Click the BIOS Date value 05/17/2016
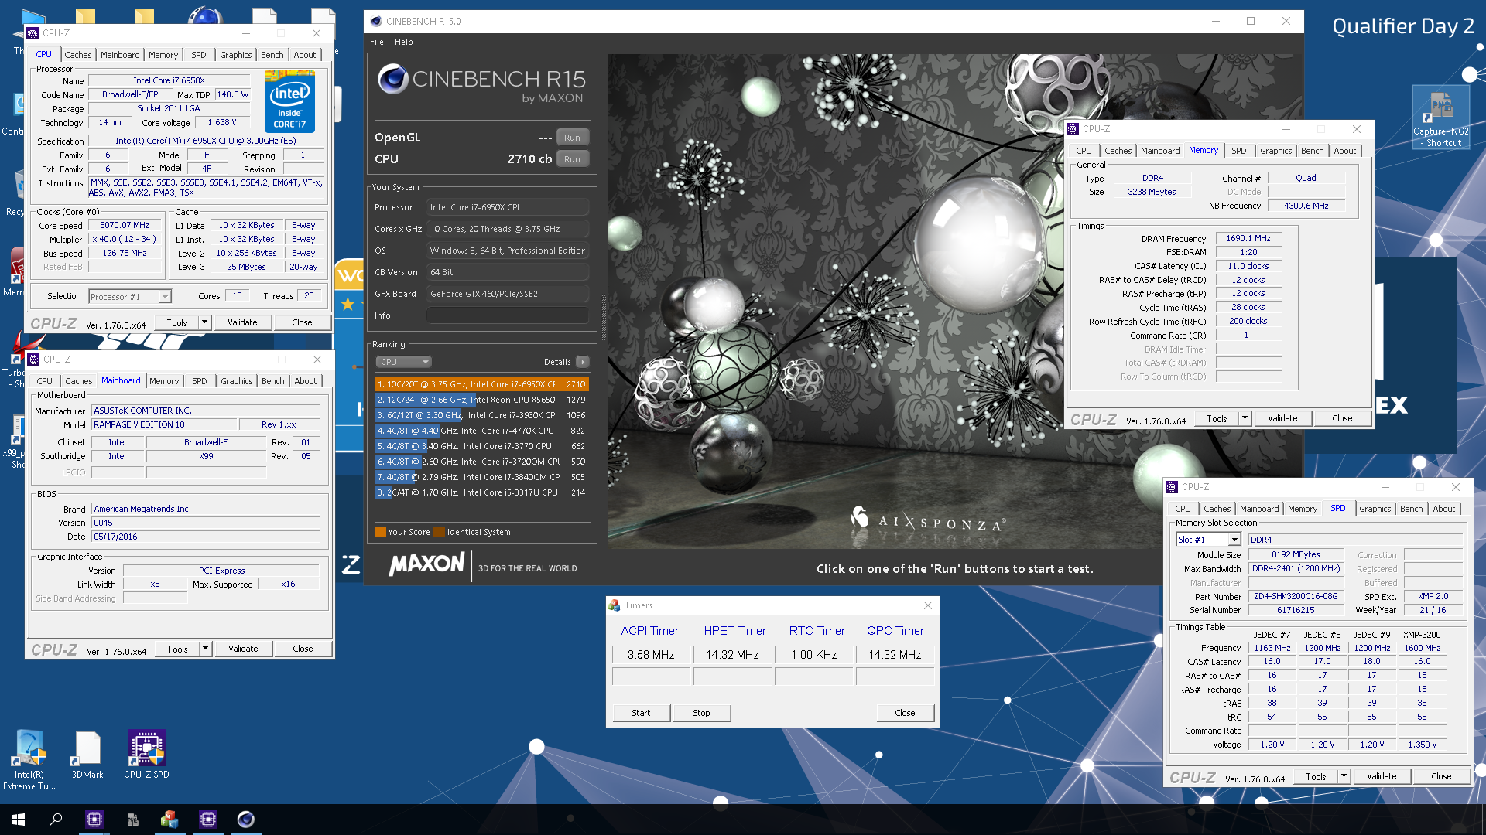1486x835 pixels. tap(205, 537)
